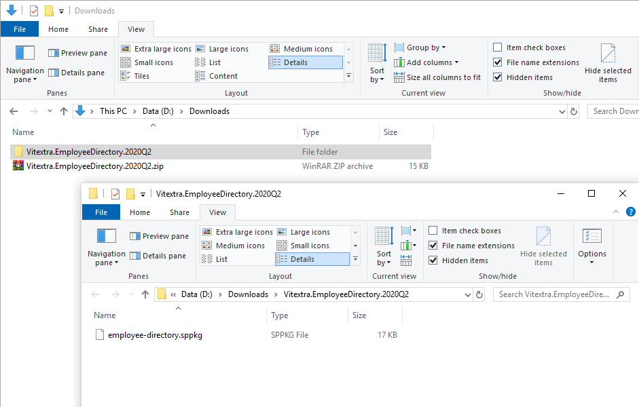The image size is (639, 407).
Task: Choose Extra large icons layout in Downloads window
Action: pos(156,49)
